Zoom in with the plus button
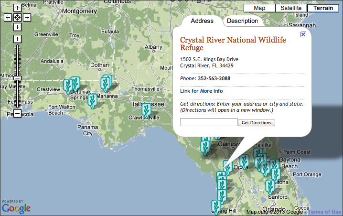 tap(17, 39)
